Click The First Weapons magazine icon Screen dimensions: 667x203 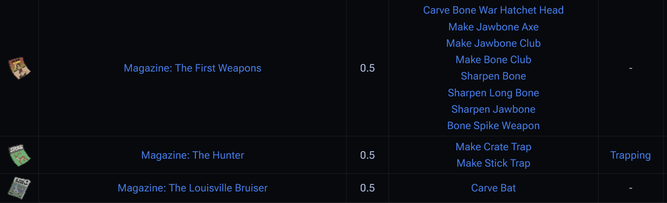coord(20,68)
